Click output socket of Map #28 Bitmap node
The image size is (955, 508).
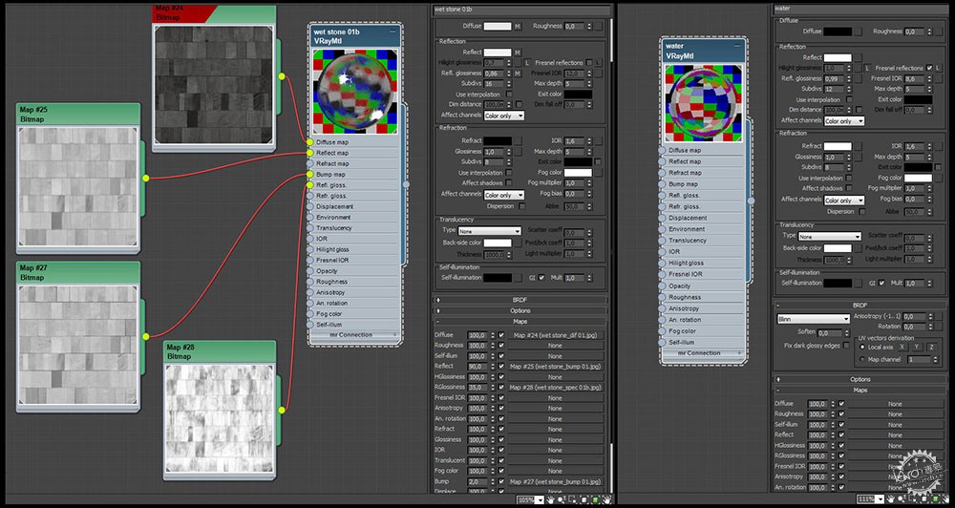[282, 410]
